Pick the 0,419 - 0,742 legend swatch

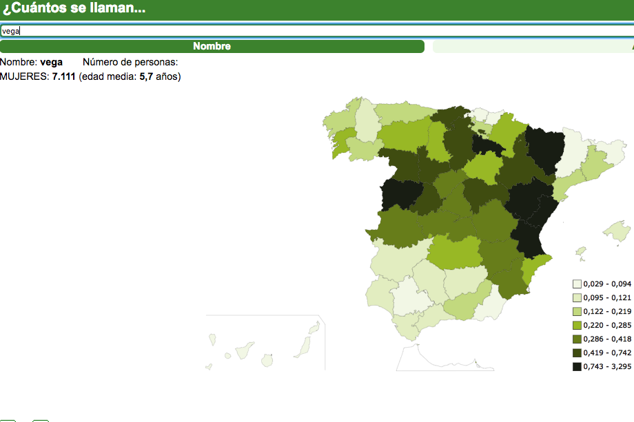coord(577,352)
